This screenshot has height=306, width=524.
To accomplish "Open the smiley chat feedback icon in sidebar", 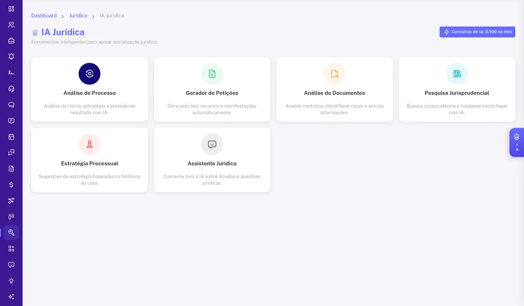I will [11, 265].
